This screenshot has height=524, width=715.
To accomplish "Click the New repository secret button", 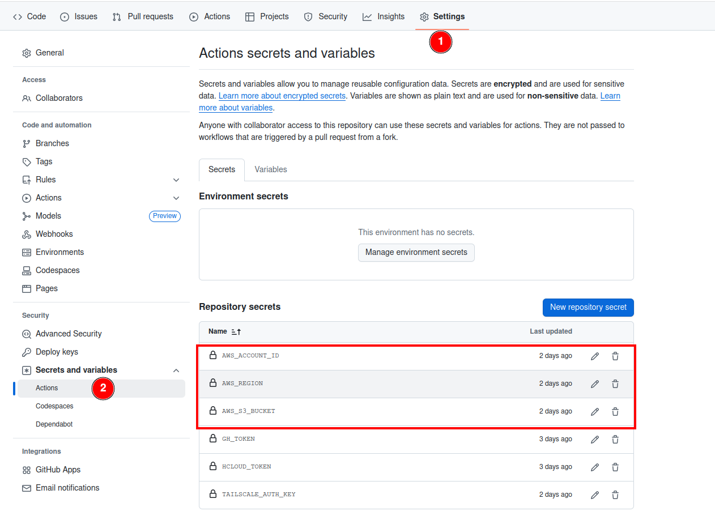I will pos(588,308).
